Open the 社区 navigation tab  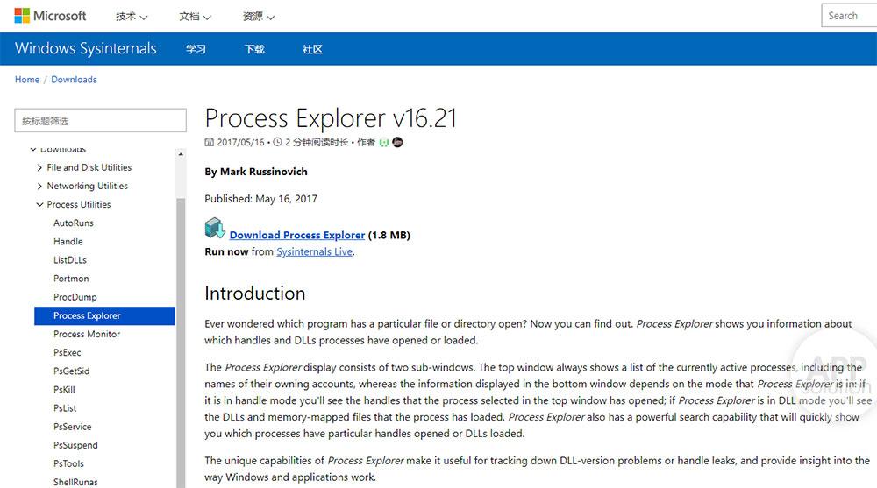[x=312, y=49]
